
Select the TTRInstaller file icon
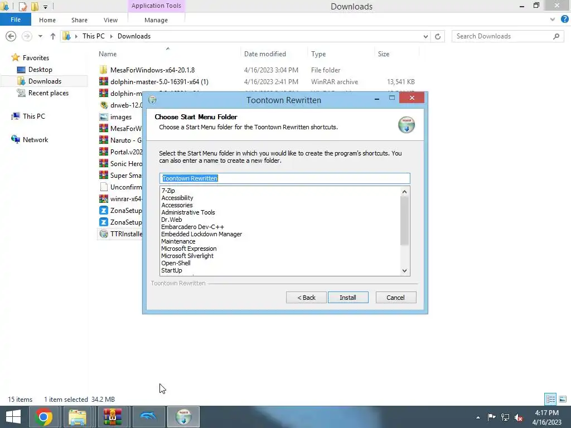point(104,234)
